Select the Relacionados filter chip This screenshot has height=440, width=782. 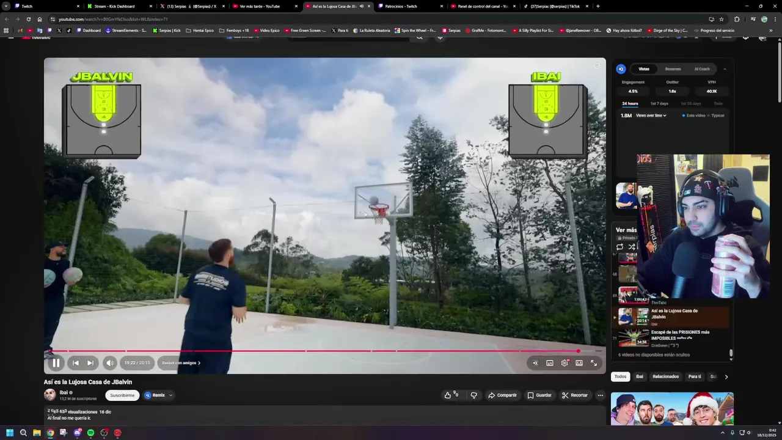tap(665, 376)
